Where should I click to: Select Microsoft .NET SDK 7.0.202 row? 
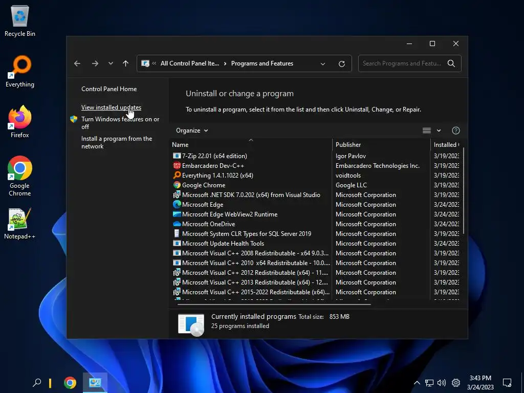tap(316, 194)
